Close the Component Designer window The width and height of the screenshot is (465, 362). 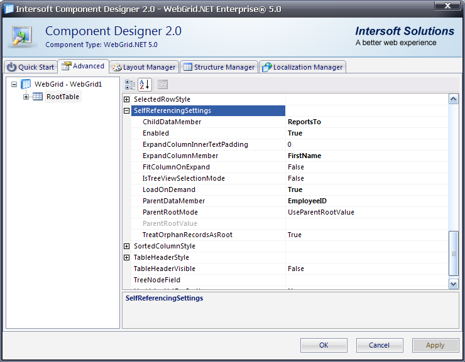pos(448,6)
